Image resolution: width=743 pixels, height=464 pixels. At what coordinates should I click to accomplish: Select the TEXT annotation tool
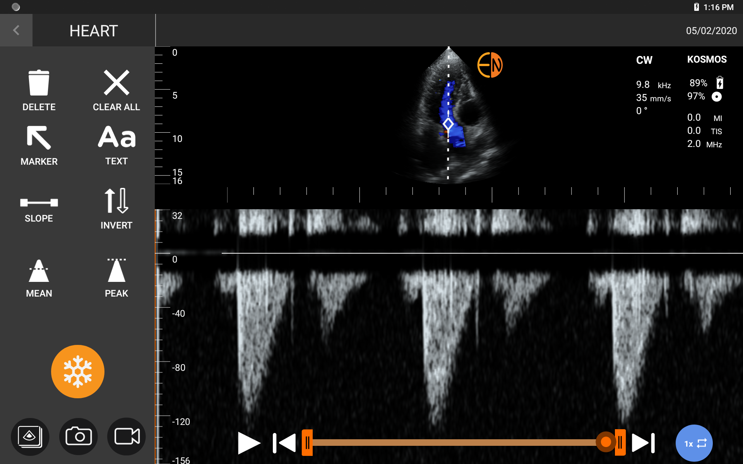[116, 138]
